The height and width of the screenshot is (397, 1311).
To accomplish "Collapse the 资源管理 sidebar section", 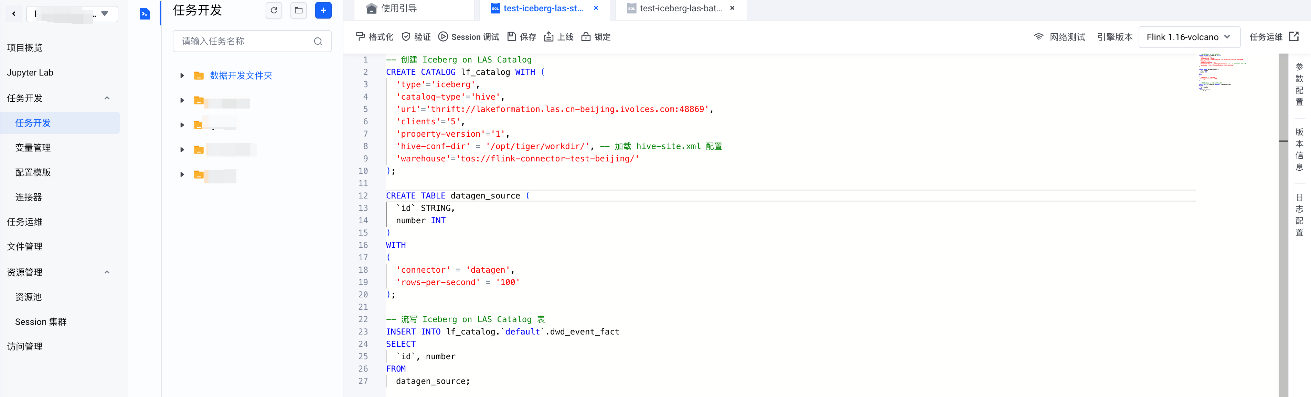I will pyautogui.click(x=107, y=272).
